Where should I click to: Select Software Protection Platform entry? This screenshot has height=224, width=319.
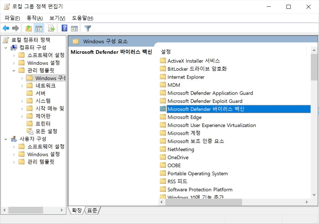pyautogui.click(x=200, y=189)
